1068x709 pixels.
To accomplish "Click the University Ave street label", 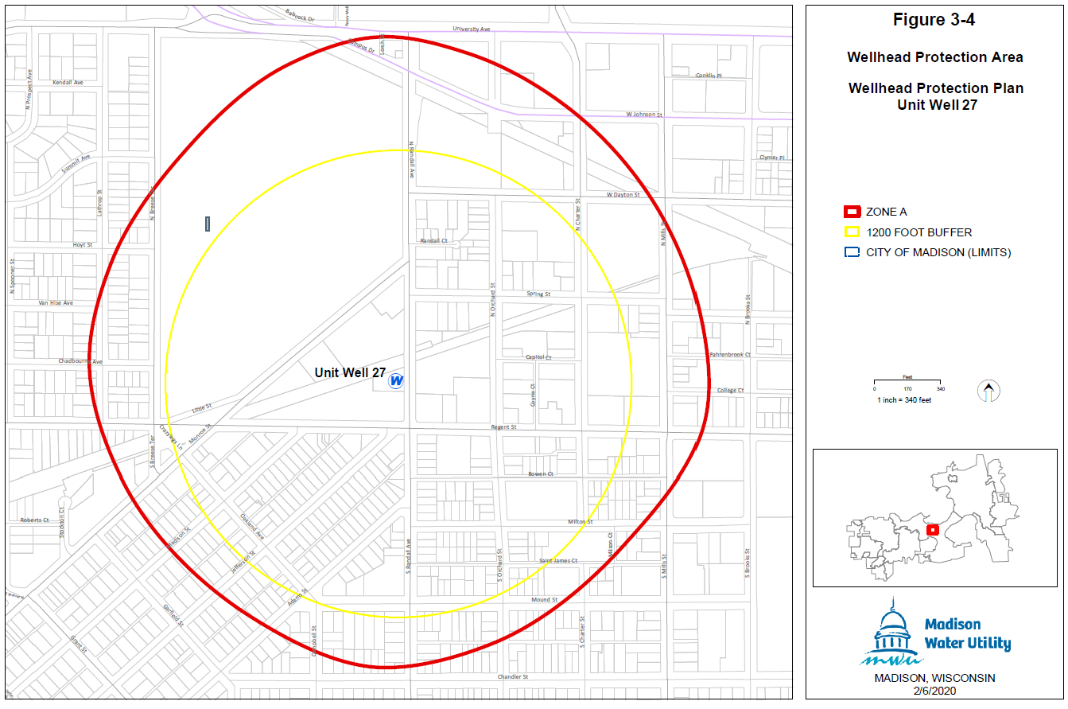I will coord(472,29).
